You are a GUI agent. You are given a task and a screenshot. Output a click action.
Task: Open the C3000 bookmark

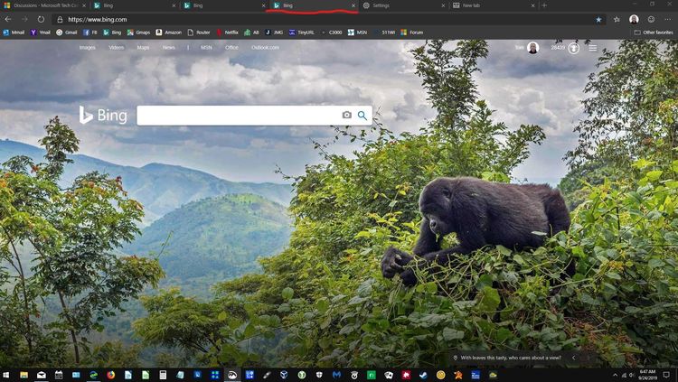click(x=331, y=33)
